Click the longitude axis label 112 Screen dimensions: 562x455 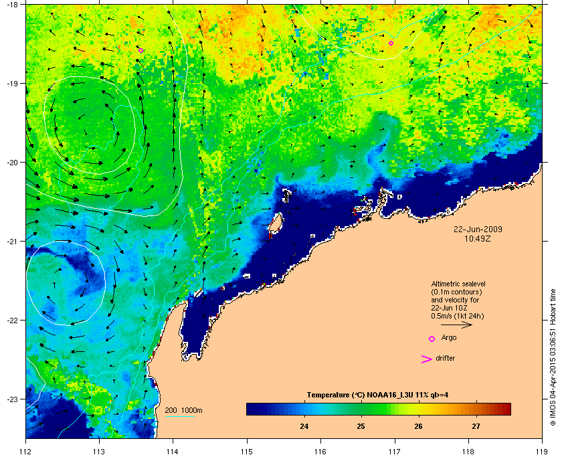coord(26,451)
